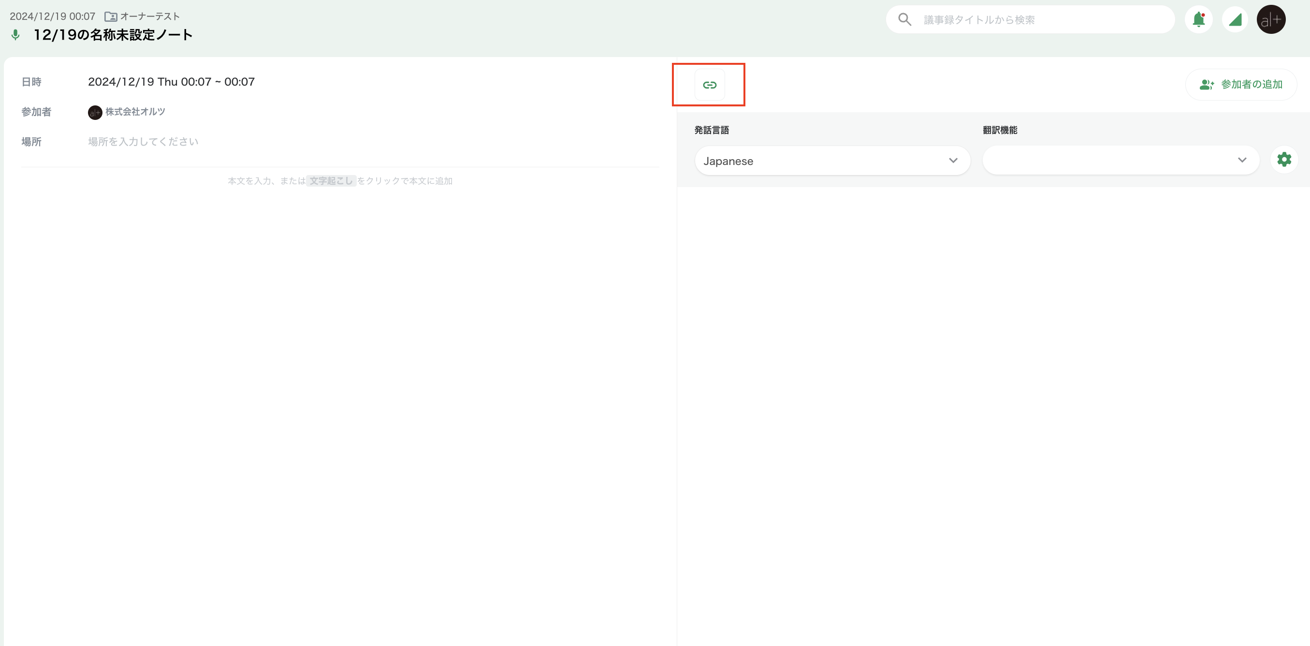This screenshot has height=646, width=1310.
Task: Click the header timestamp 2024/12/19 00:07
Action: pos(52,17)
